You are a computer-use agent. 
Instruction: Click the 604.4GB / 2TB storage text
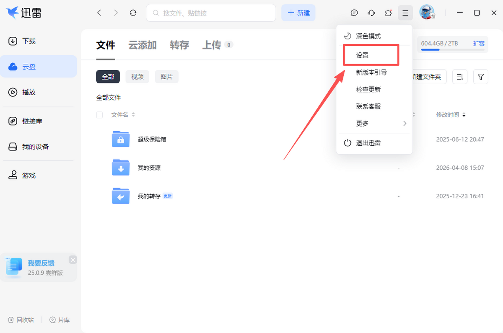tap(439, 43)
